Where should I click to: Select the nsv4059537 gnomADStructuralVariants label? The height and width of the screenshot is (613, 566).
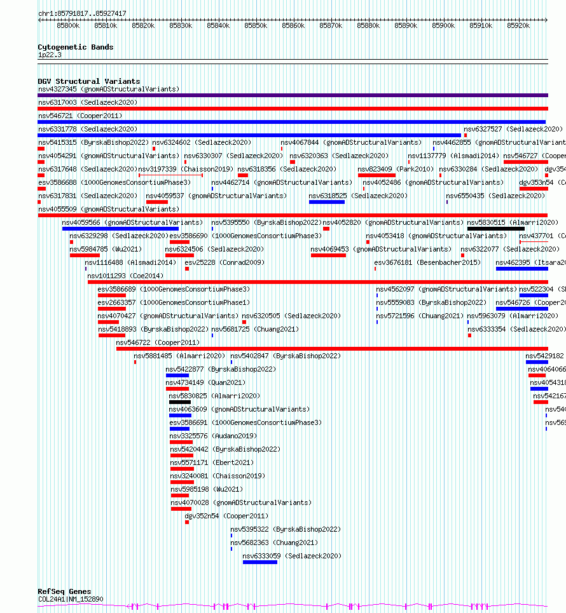tap(216, 196)
